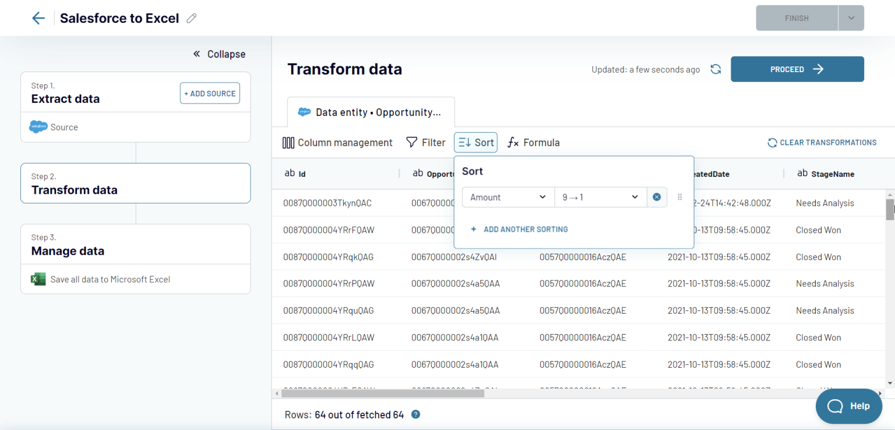Switch to the Data entity Opportunity tab

[x=371, y=112]
